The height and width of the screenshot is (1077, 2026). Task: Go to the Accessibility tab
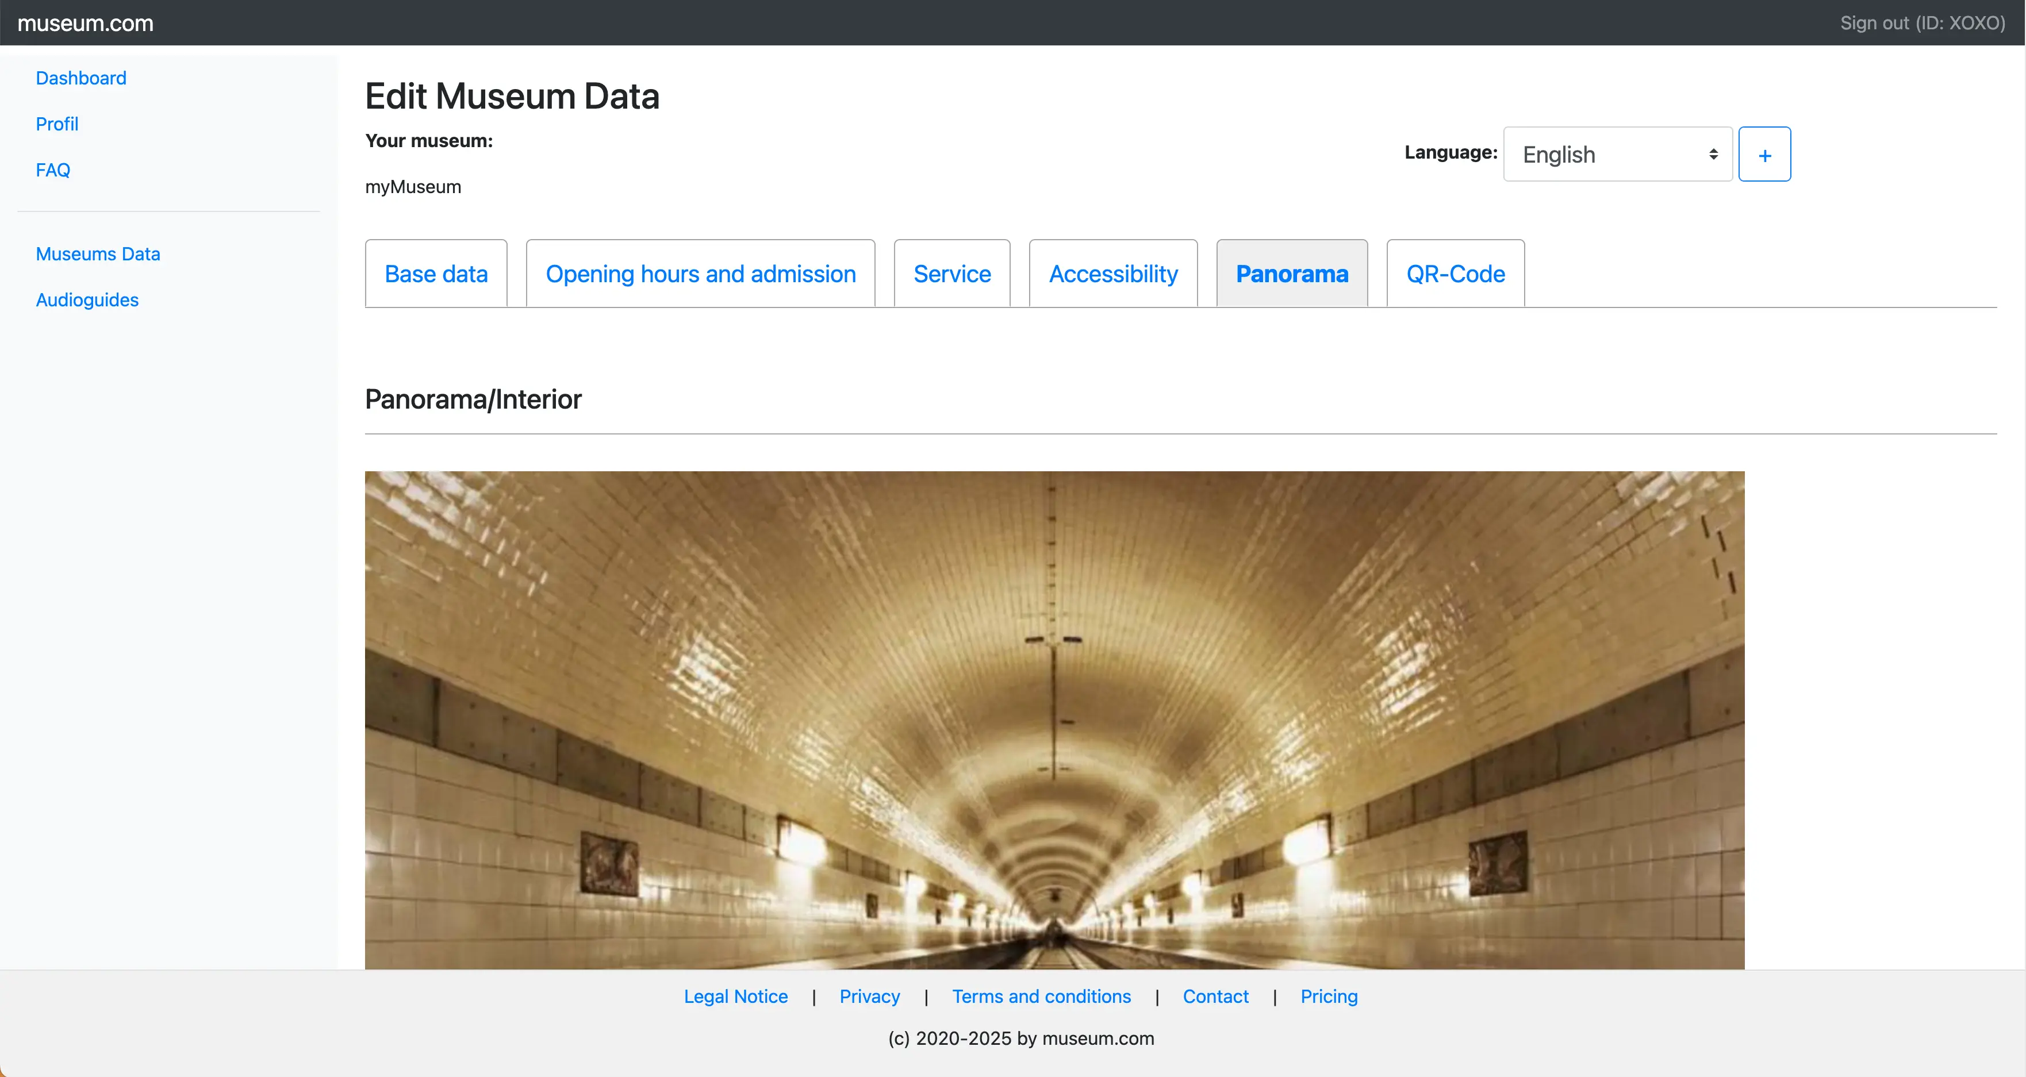pos(1113,274)
